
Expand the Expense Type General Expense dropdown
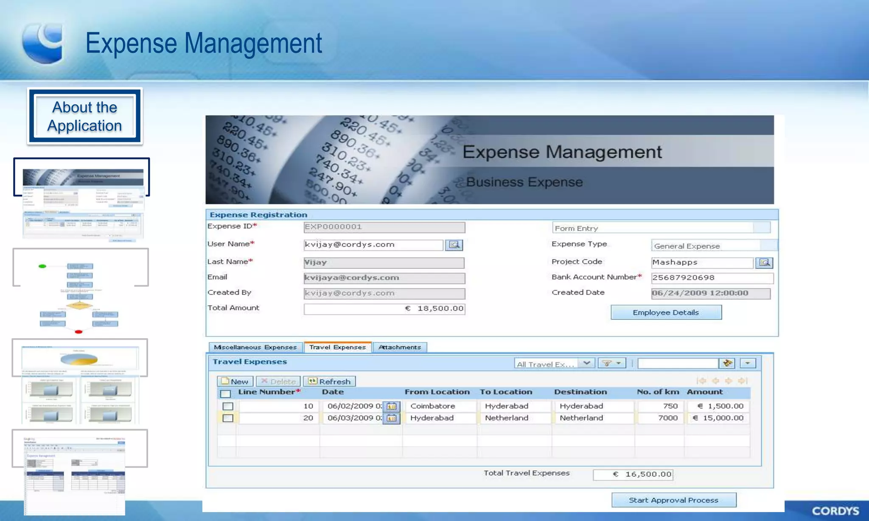(x=768, y=245)
